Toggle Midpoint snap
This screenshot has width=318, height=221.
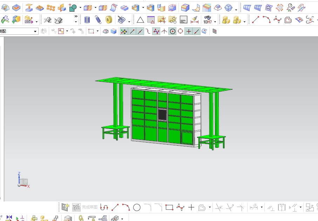140,32
